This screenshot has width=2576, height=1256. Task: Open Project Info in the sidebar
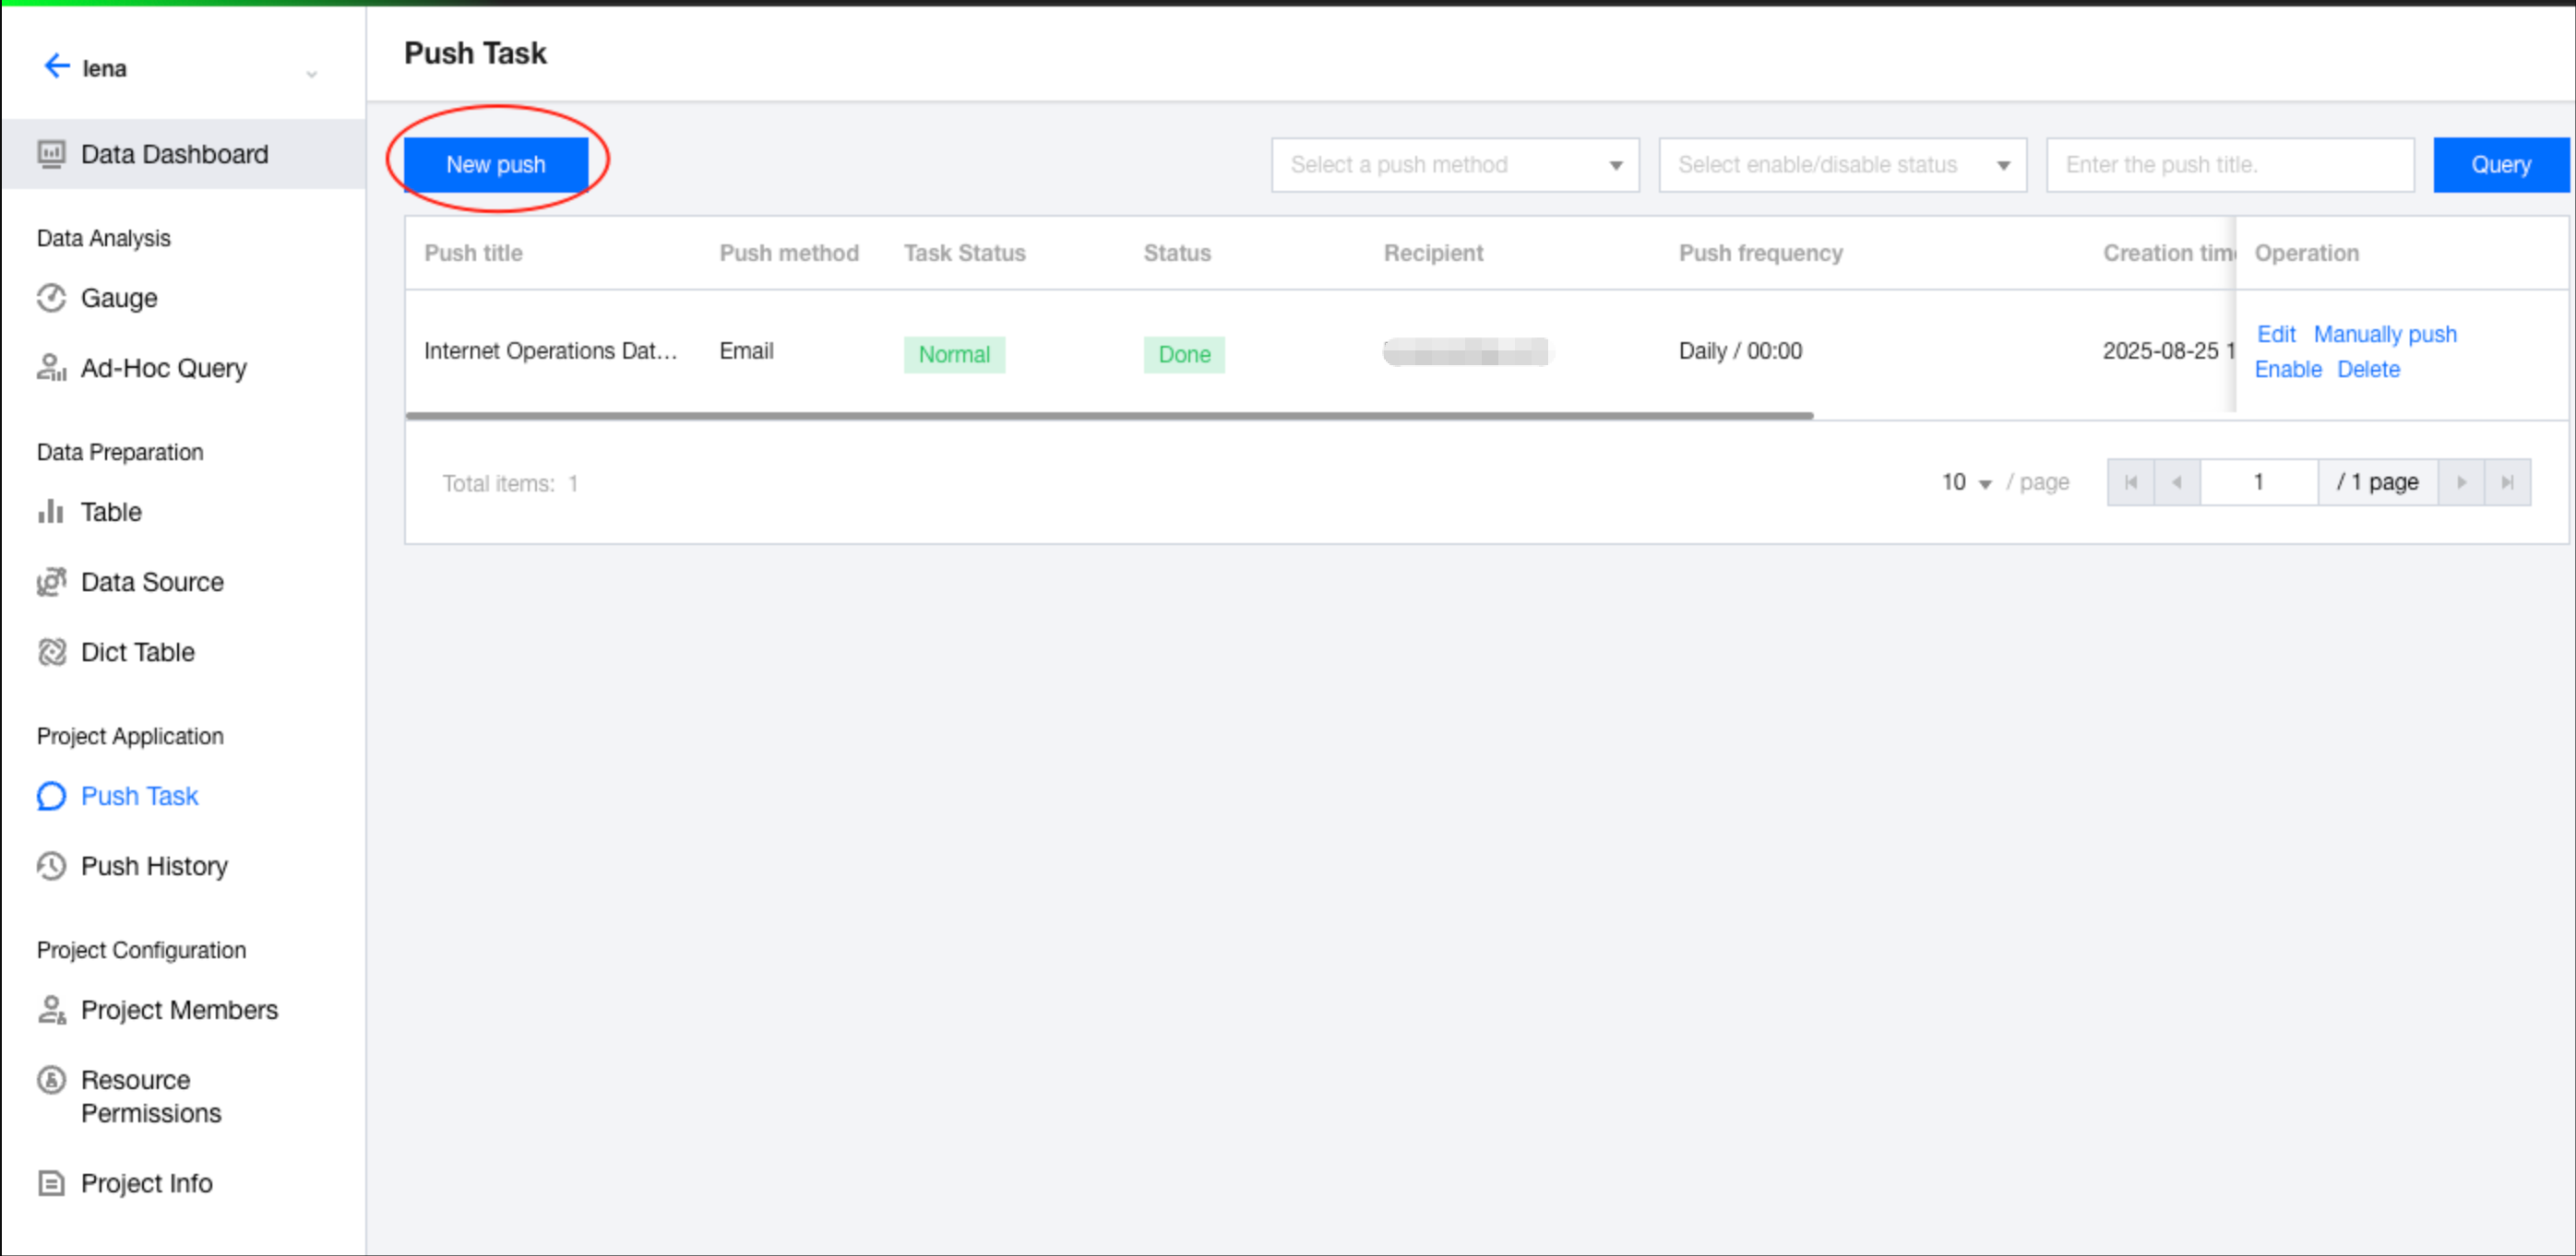pyautogui.click(x=146, y=1183)
